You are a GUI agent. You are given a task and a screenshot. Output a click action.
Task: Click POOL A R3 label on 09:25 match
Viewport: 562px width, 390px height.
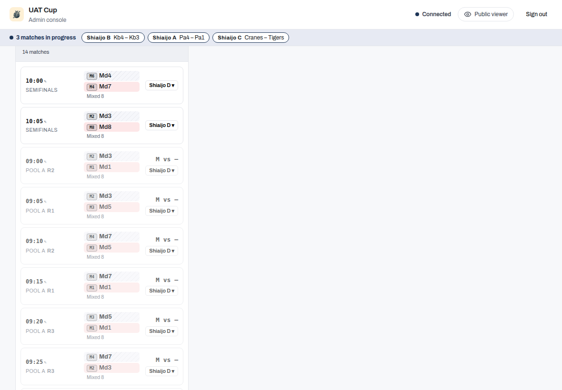pyautogui.click(x=40, y=371)
